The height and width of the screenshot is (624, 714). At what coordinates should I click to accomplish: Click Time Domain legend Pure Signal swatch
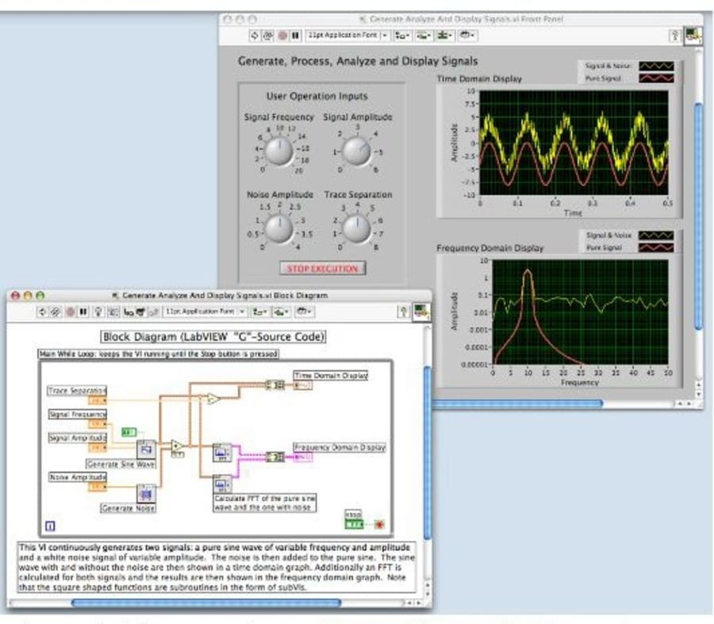(x=656, y=78)
